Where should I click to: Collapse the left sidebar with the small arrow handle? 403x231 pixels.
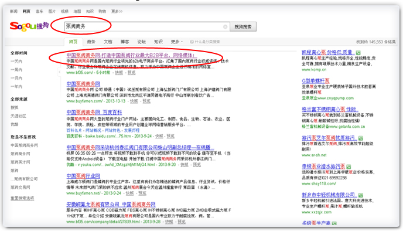(59, 72)
